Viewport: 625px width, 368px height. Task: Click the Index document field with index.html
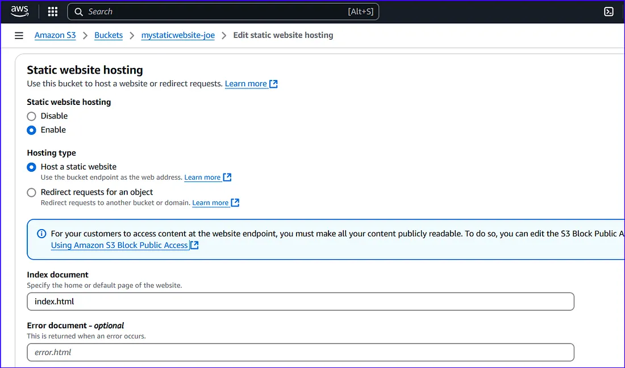(x=301, y=302)
